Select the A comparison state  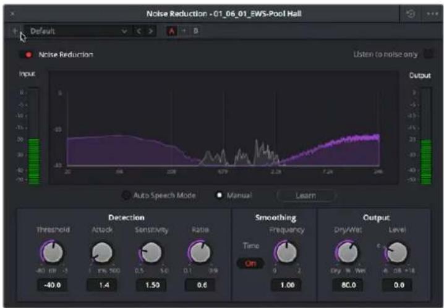(171, 31)
